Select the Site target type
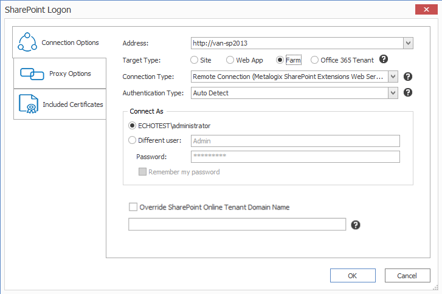 tap(194, 60)
